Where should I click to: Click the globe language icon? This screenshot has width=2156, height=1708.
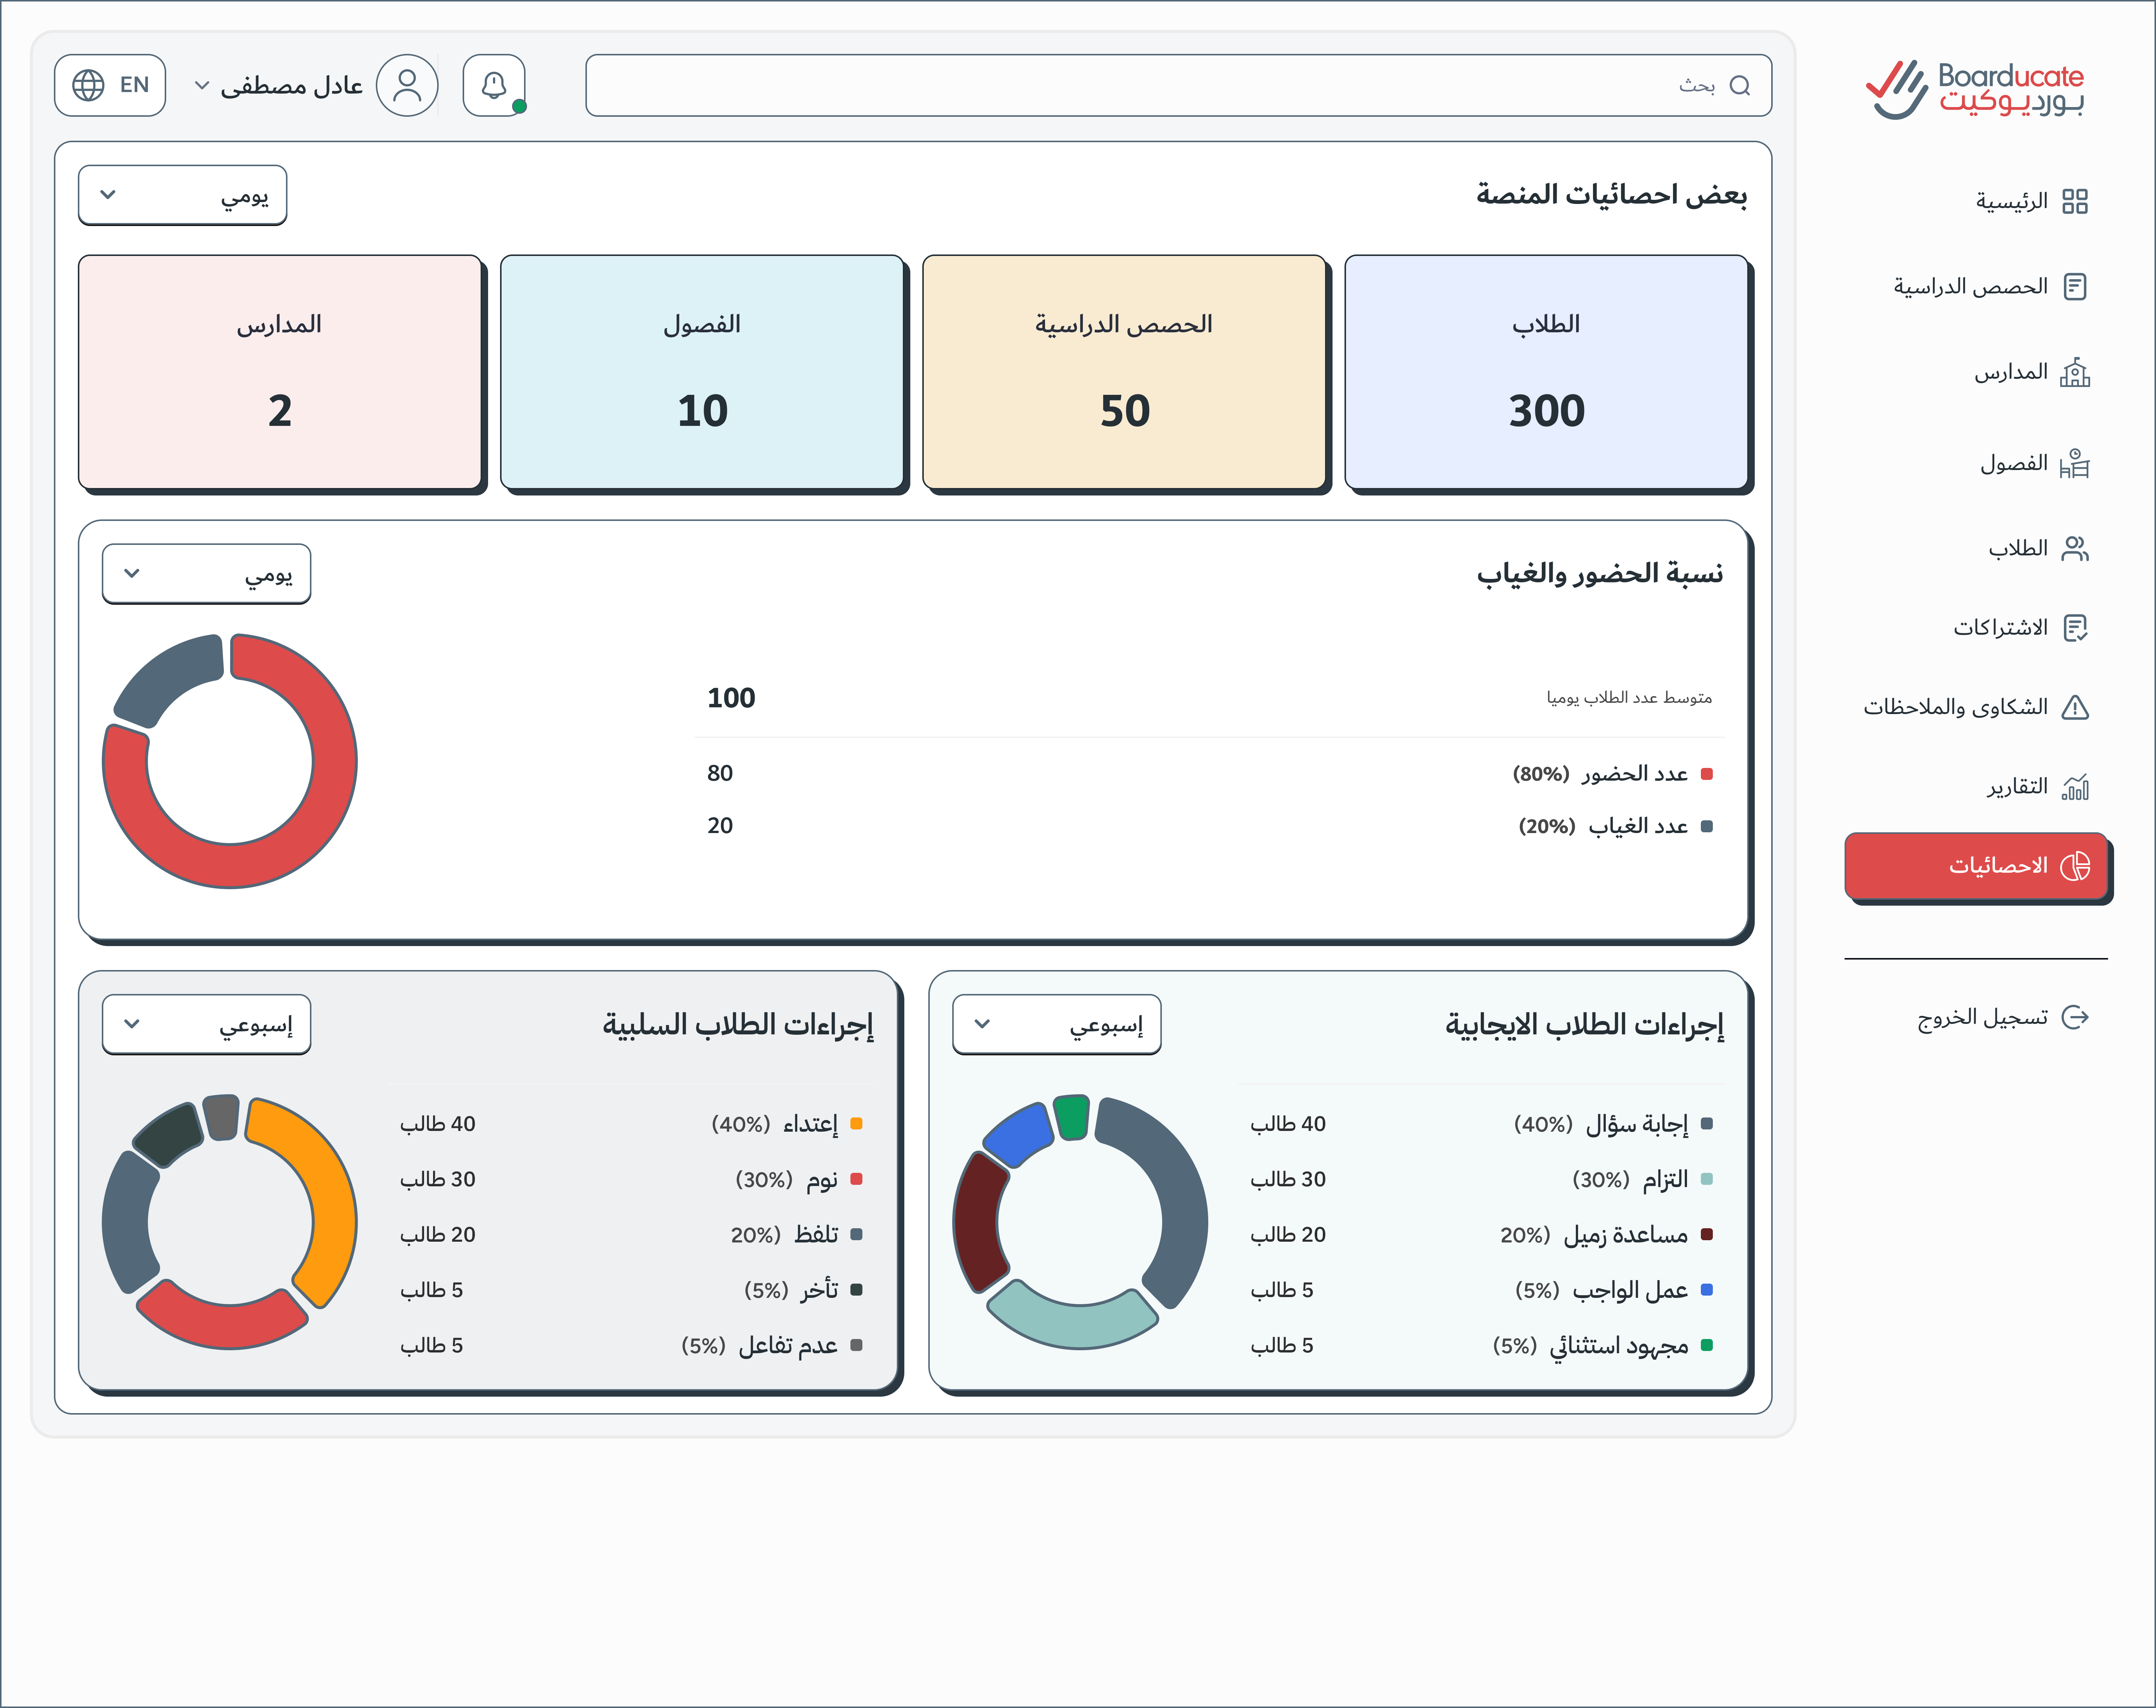pos(88,85)
